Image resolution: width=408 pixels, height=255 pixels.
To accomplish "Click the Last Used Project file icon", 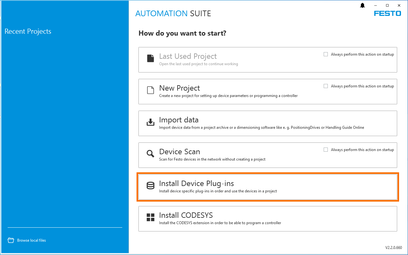I will point(150,58).
